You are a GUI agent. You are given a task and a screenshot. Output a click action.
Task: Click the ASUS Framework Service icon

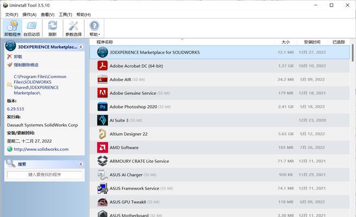coord(103,188)
